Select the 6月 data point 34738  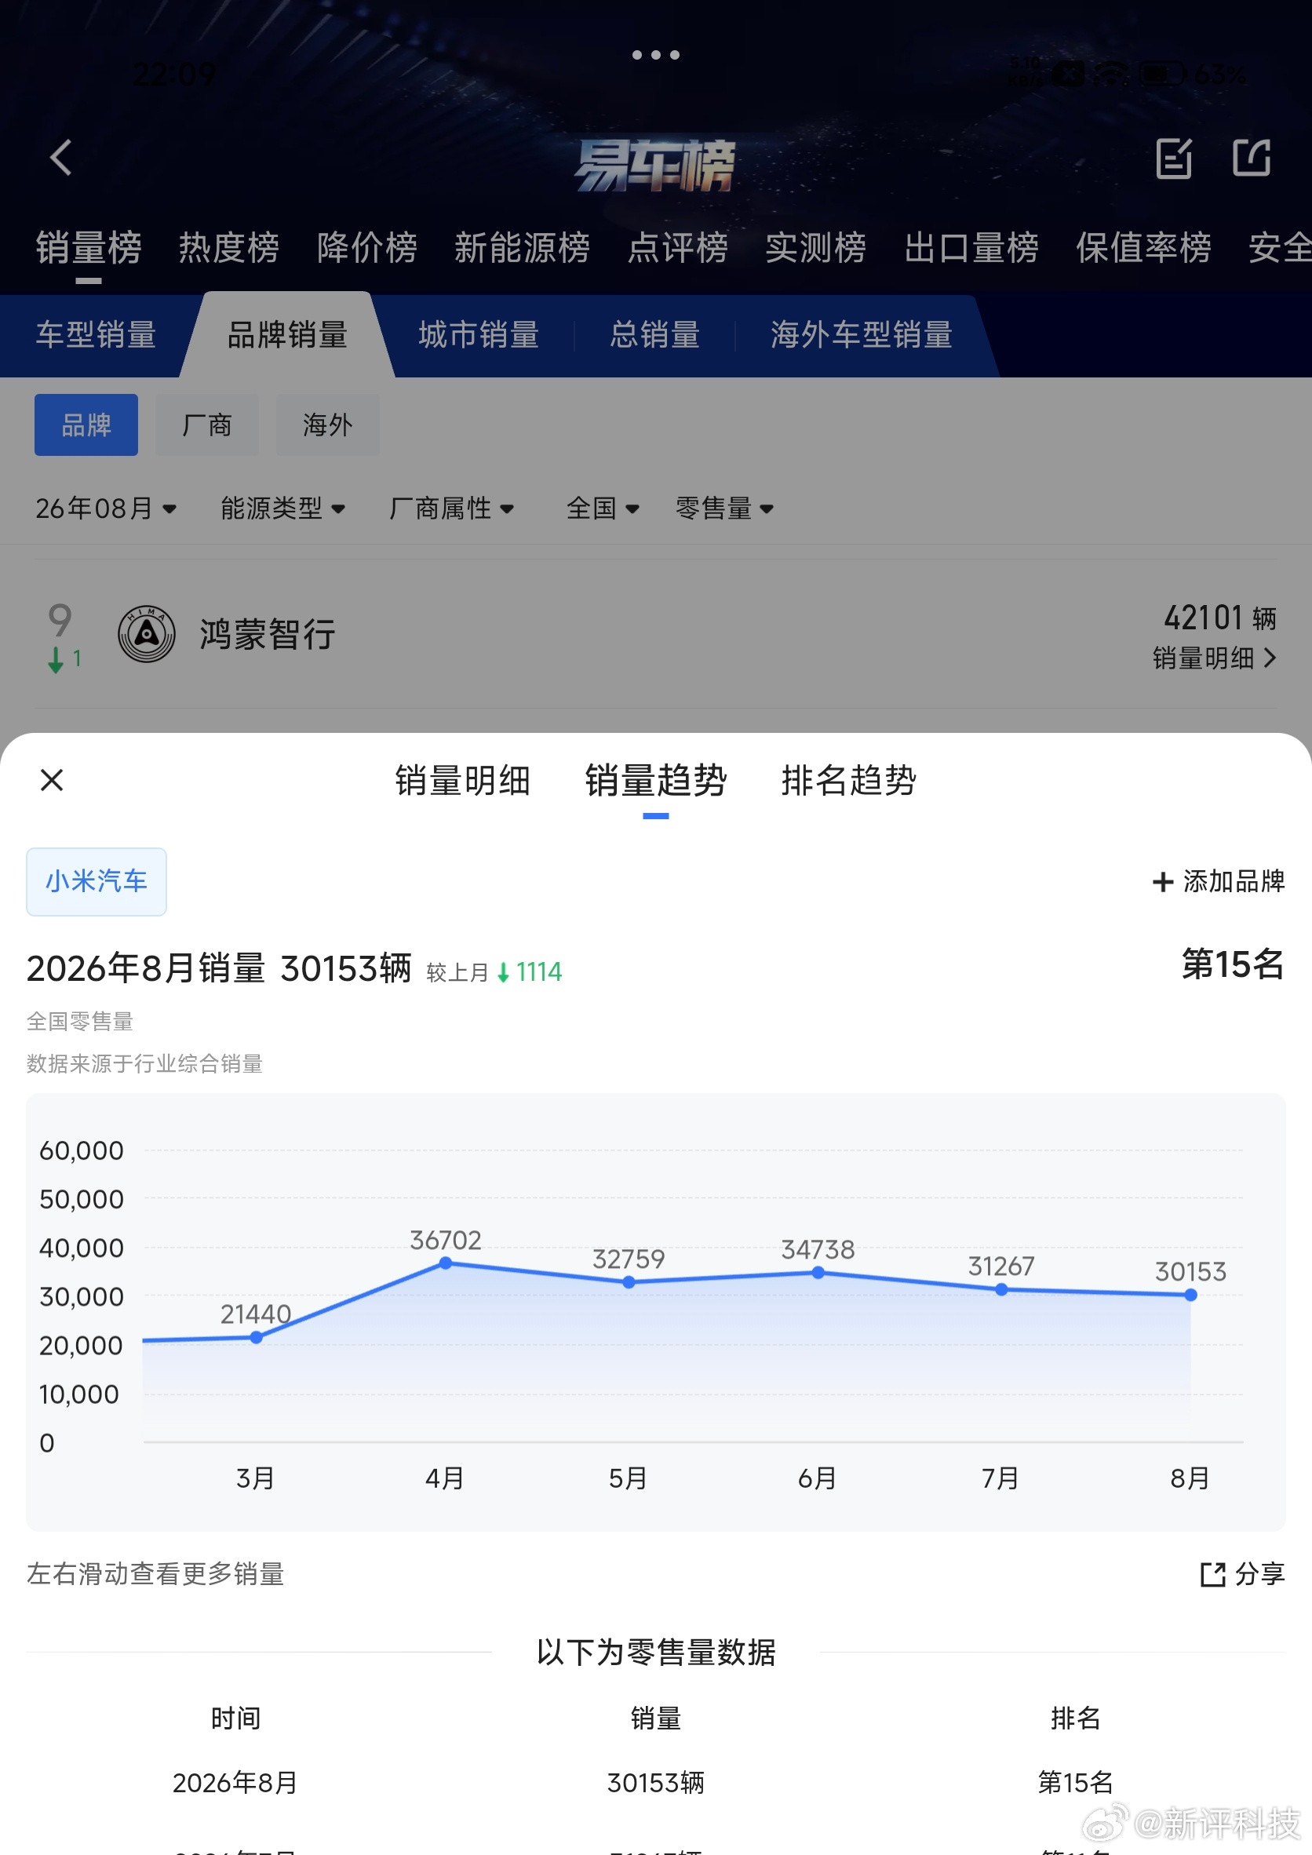[818, 1273]
